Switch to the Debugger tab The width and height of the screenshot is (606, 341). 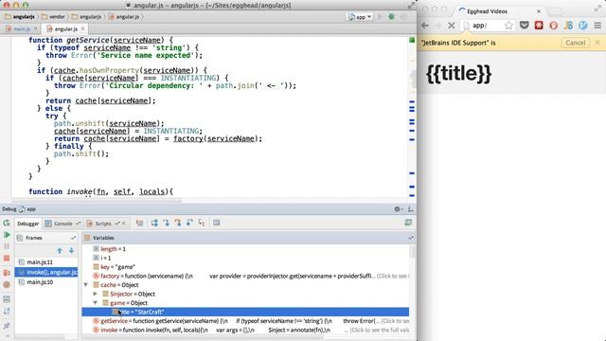[27, 224]
